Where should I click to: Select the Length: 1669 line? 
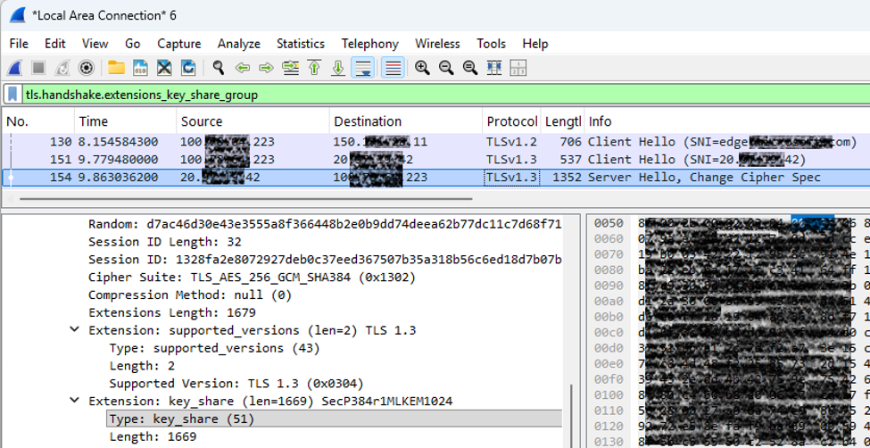pyautogui.click(x=153, y=436)
